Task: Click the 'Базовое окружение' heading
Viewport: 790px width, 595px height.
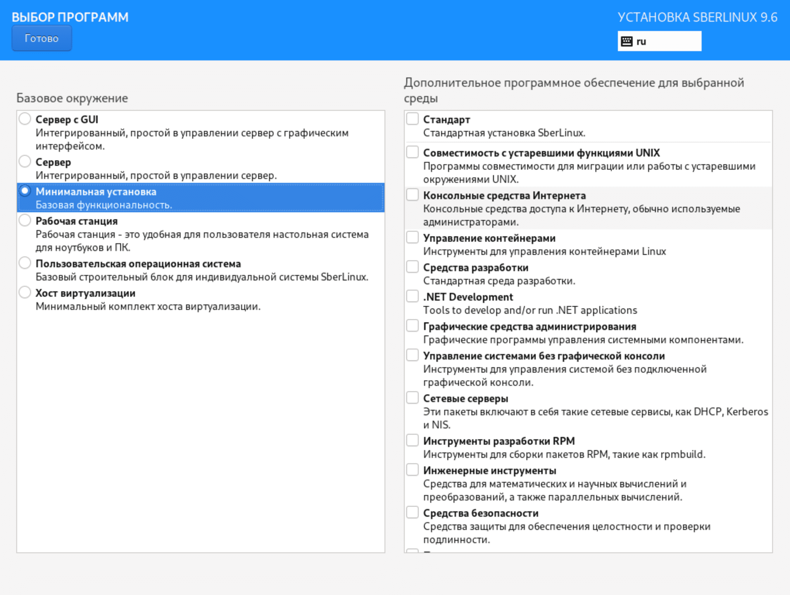Action: tap(72, 98)
